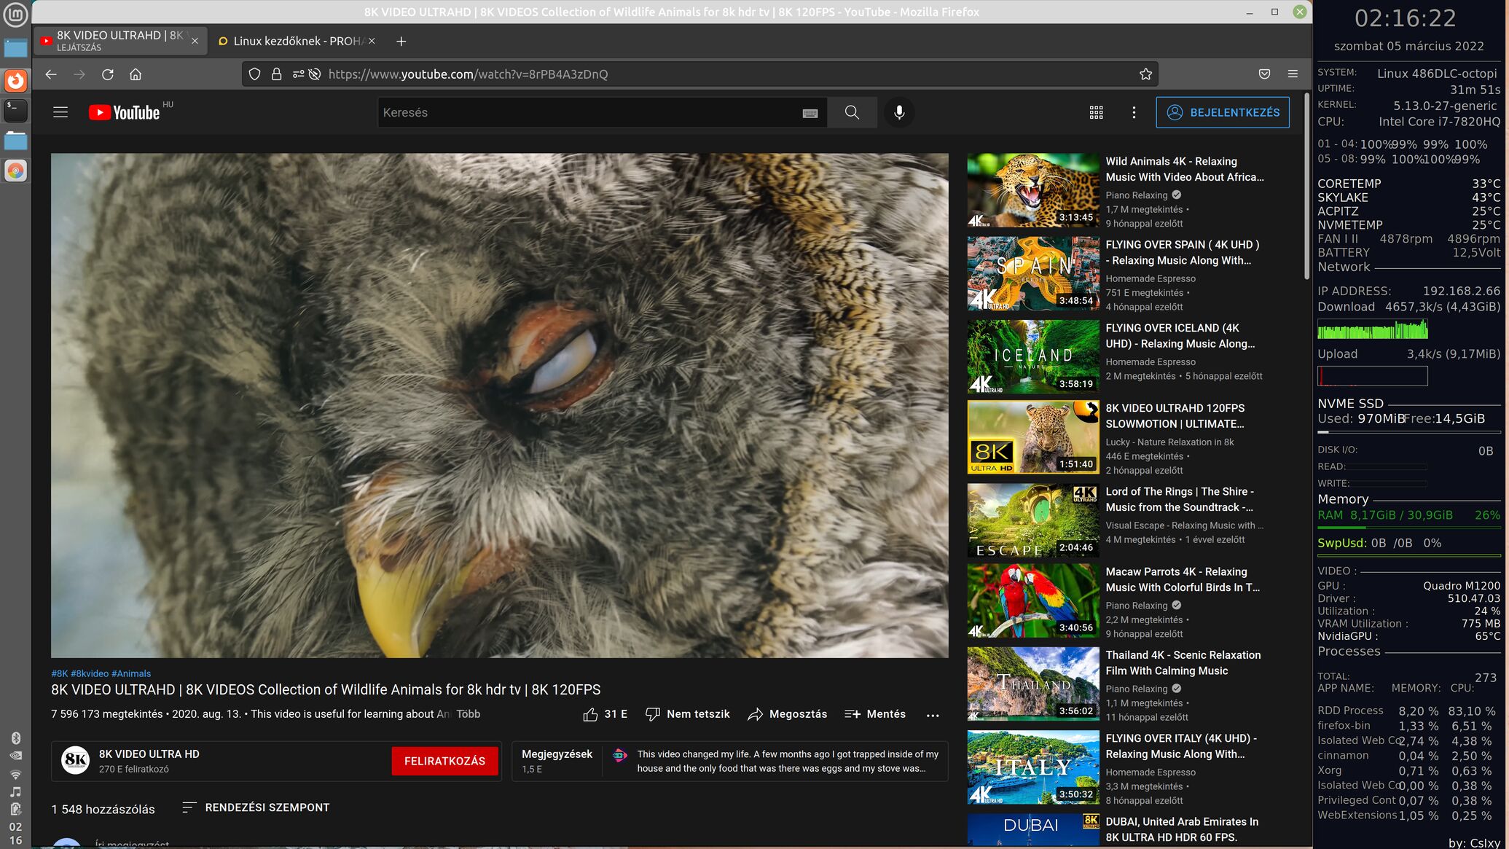Expand video description with Több
1509x849 pixels.
[469, 714]
